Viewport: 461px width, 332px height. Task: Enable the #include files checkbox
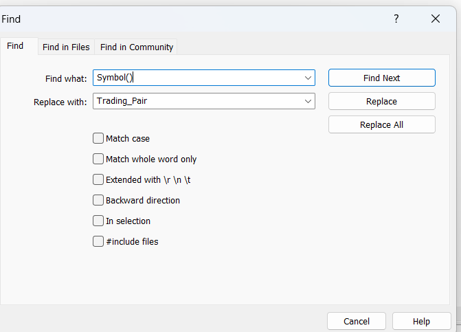98,241
